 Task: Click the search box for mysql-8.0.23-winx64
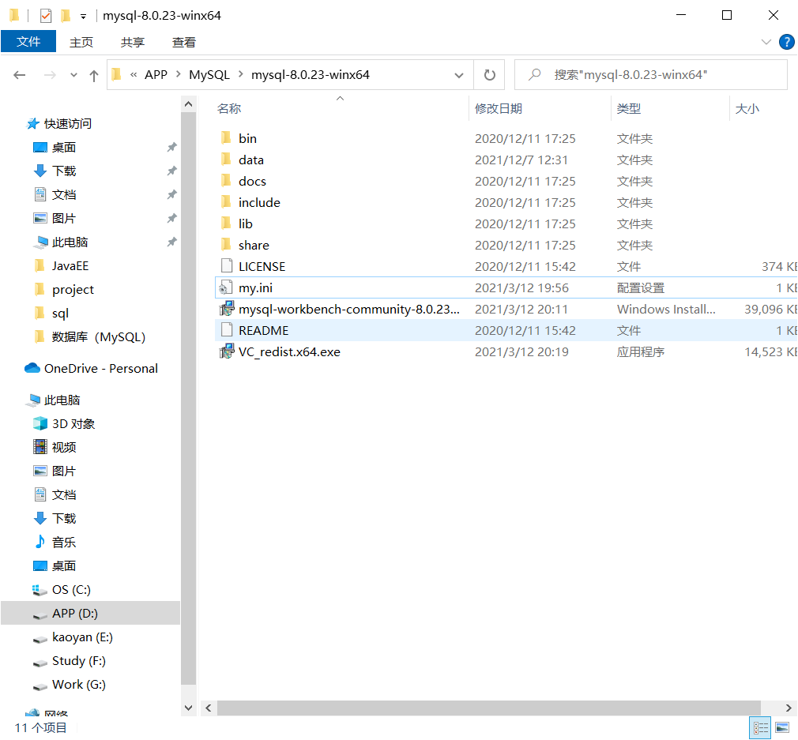(651, 75)
